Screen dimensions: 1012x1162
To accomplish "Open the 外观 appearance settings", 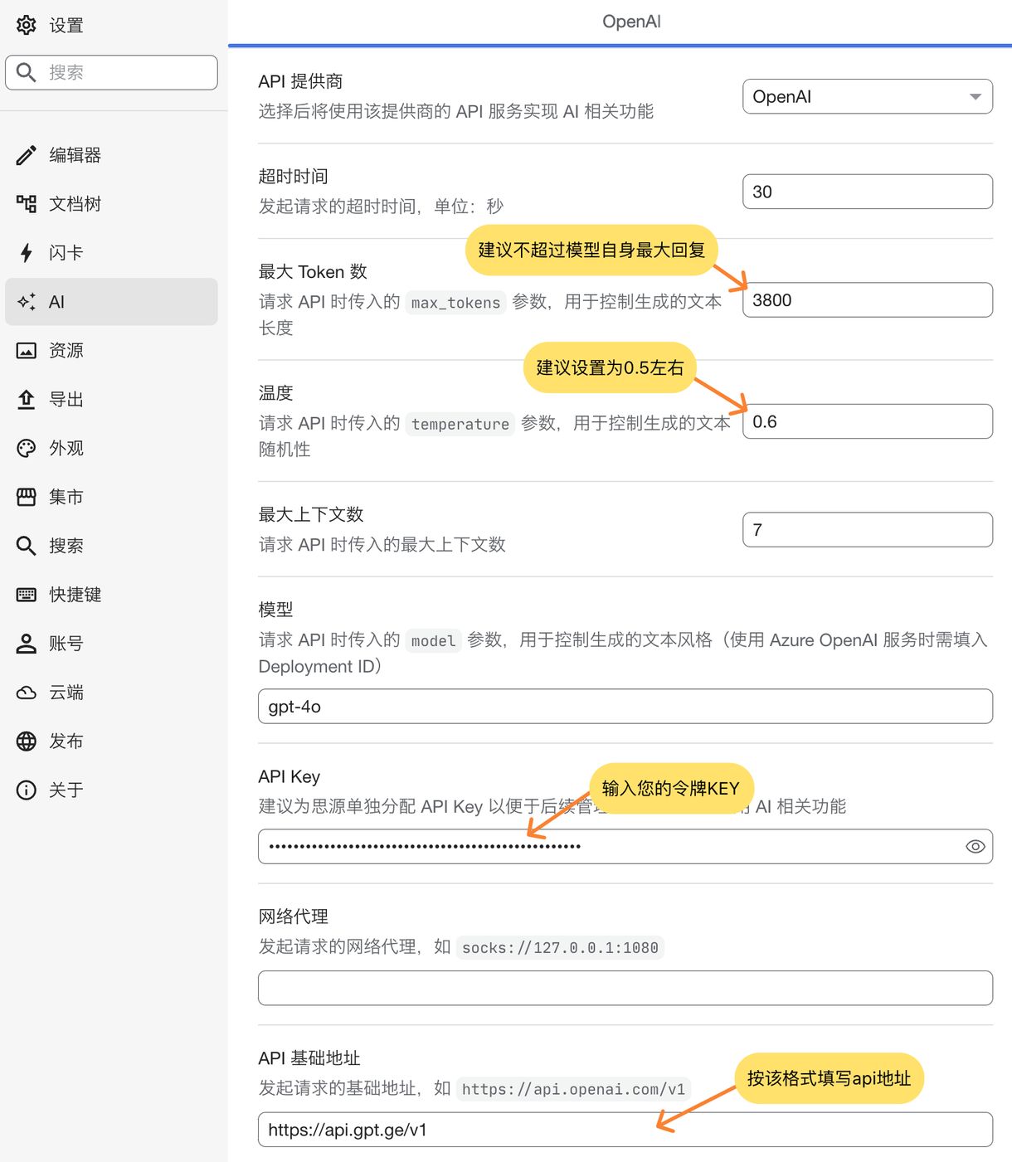I will (111, 449).
